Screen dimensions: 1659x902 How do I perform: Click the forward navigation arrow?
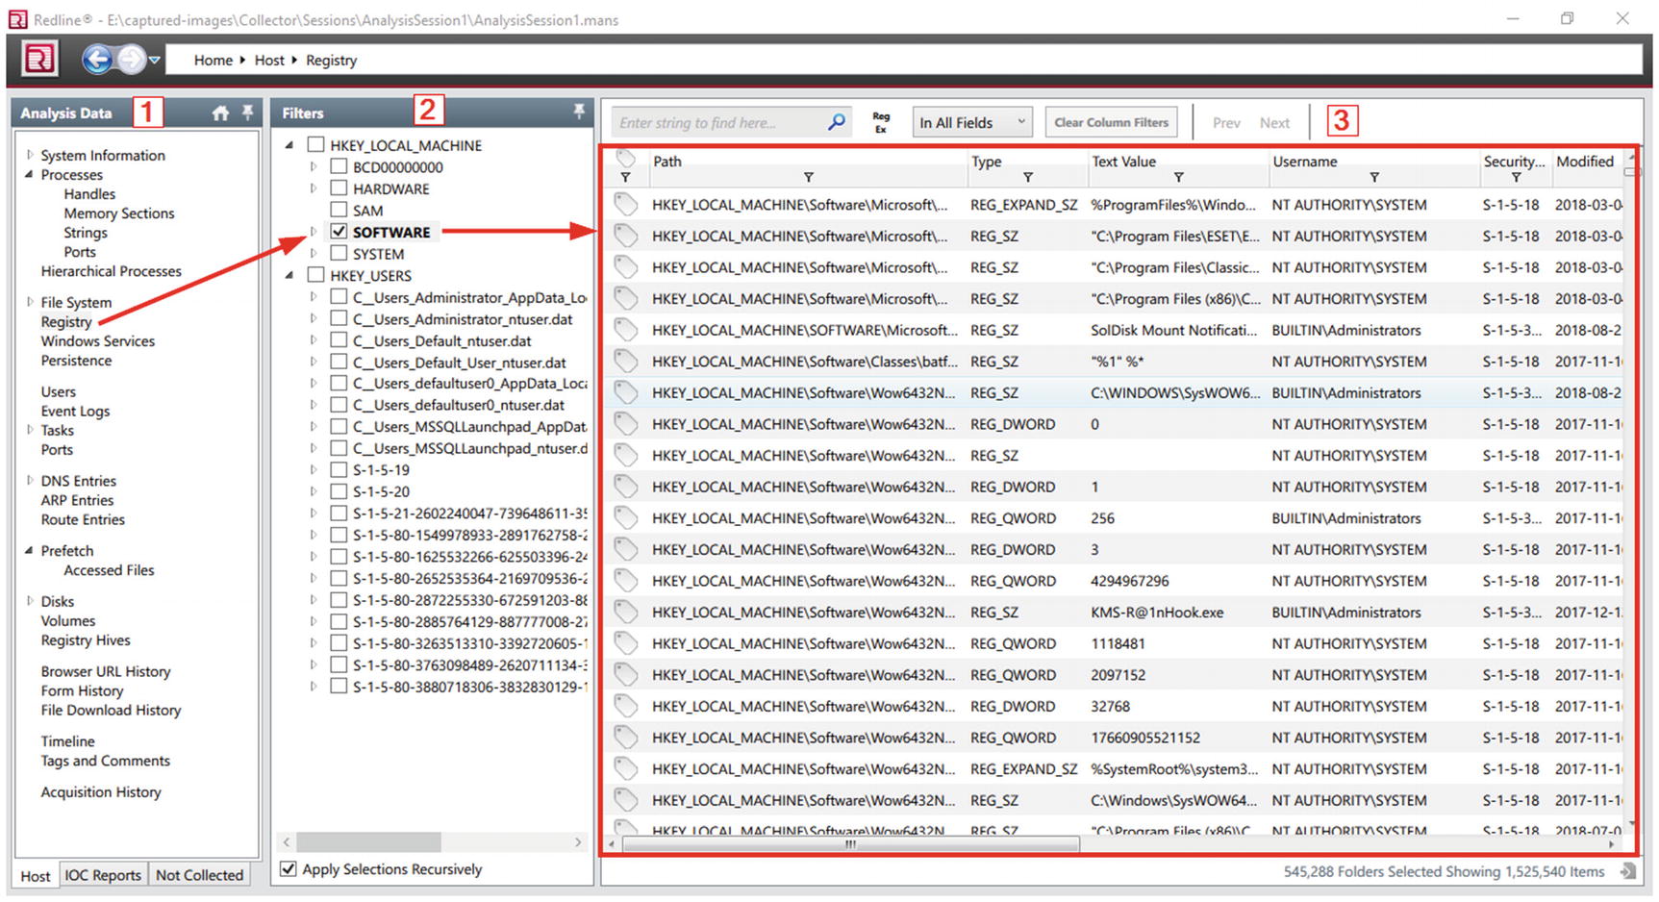pyautogui.click(x=130, y=60)
